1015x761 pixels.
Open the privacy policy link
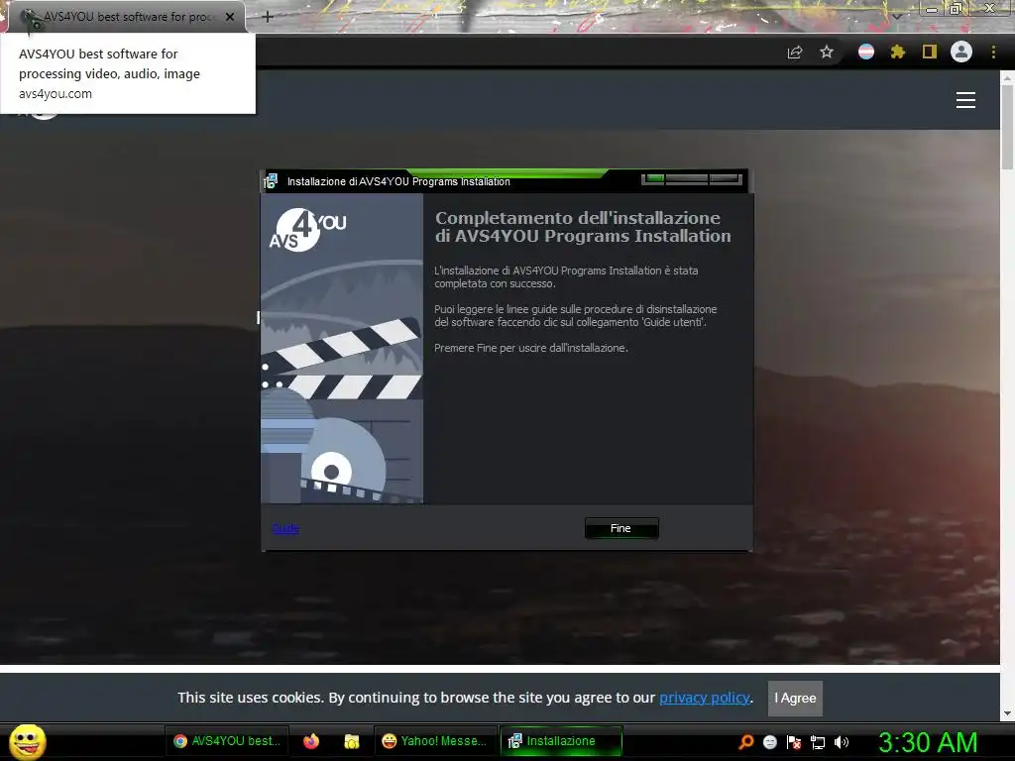705,698
